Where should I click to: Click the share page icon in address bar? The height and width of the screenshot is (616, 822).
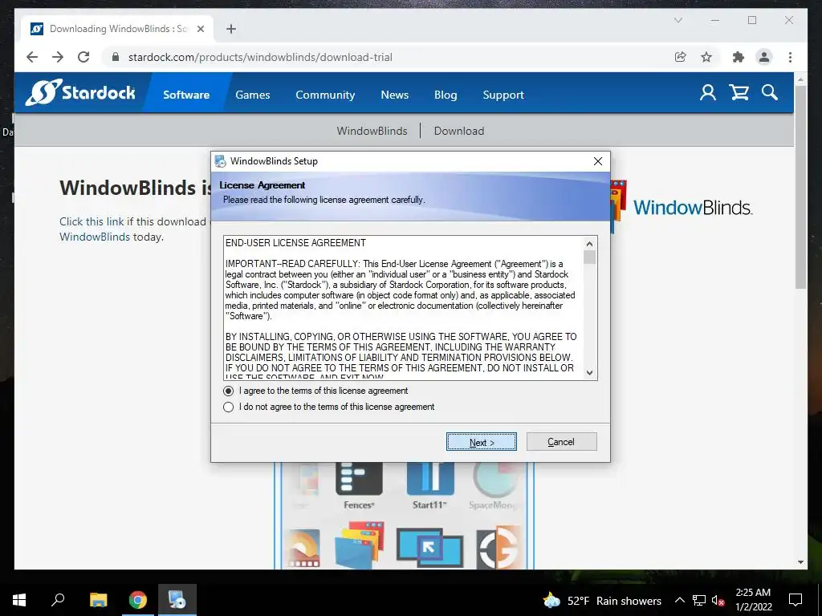[x=681, y=57]
